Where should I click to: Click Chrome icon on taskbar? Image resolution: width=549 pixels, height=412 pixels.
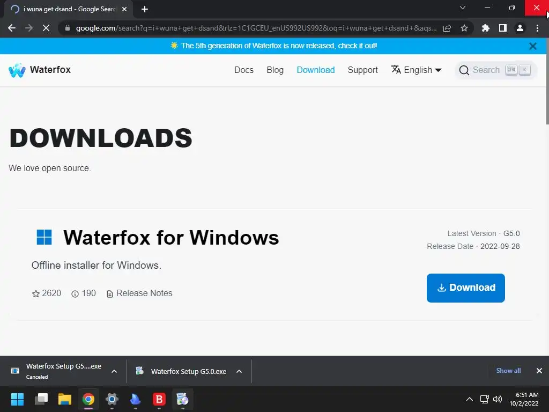click(88, 399)
